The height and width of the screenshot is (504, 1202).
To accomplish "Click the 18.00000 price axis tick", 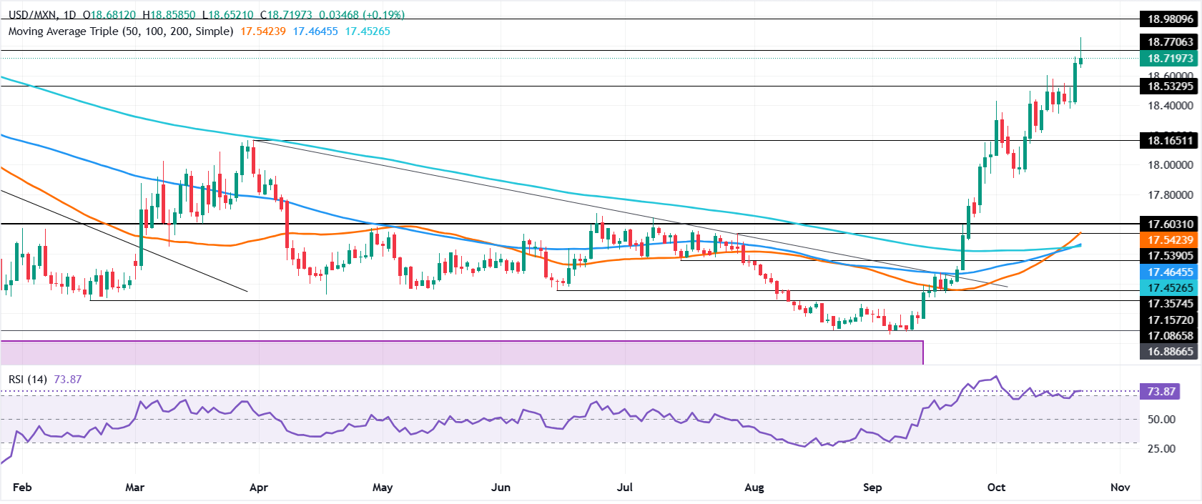I will coord(1170,164).
